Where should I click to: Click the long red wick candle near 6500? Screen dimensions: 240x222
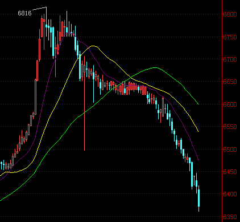pyautogui.click(x=84, y=103)
